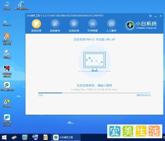
Task: Open the Windows Start menu
Action: [4, 137]
